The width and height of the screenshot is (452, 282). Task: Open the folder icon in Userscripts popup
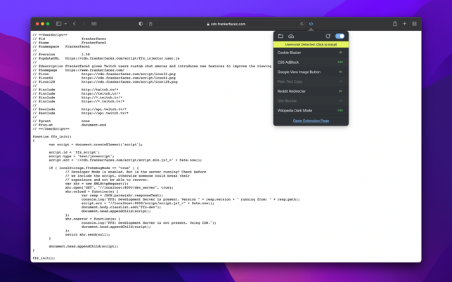280,36
